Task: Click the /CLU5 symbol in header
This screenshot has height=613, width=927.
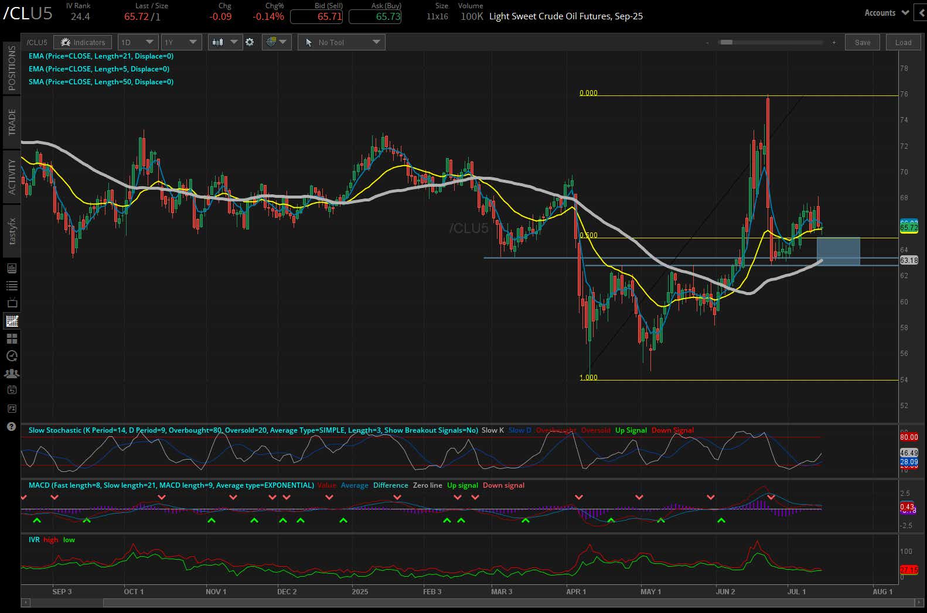Action: click(28, 13)
